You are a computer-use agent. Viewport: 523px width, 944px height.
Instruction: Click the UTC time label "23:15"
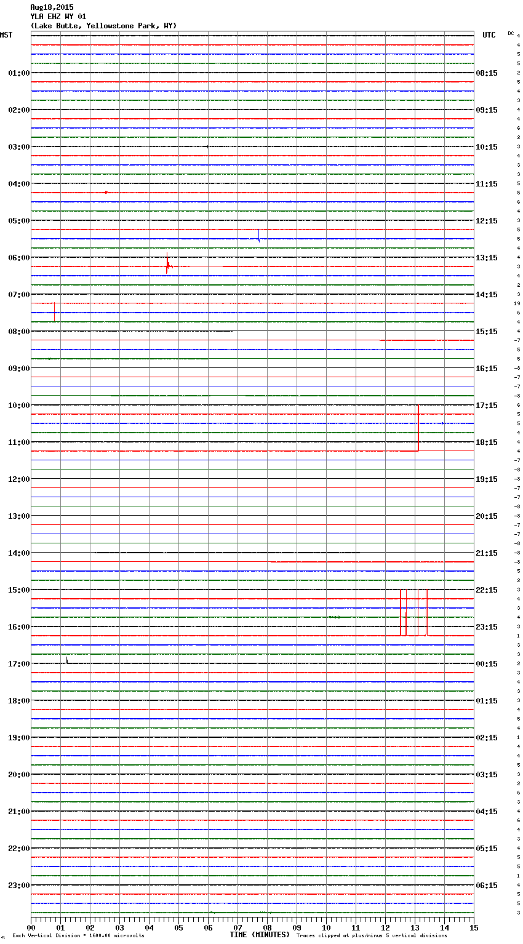pos(487,627)
